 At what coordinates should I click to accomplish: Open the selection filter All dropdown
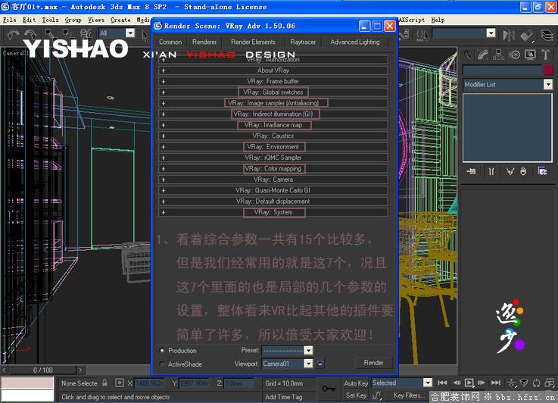click(x=130, y=33)
